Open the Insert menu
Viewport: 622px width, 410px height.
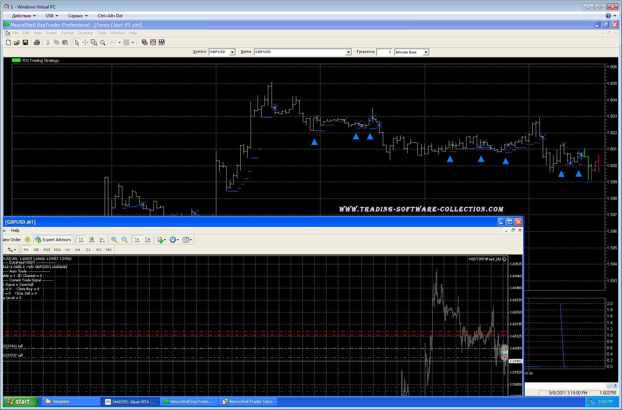pos(51,33)
